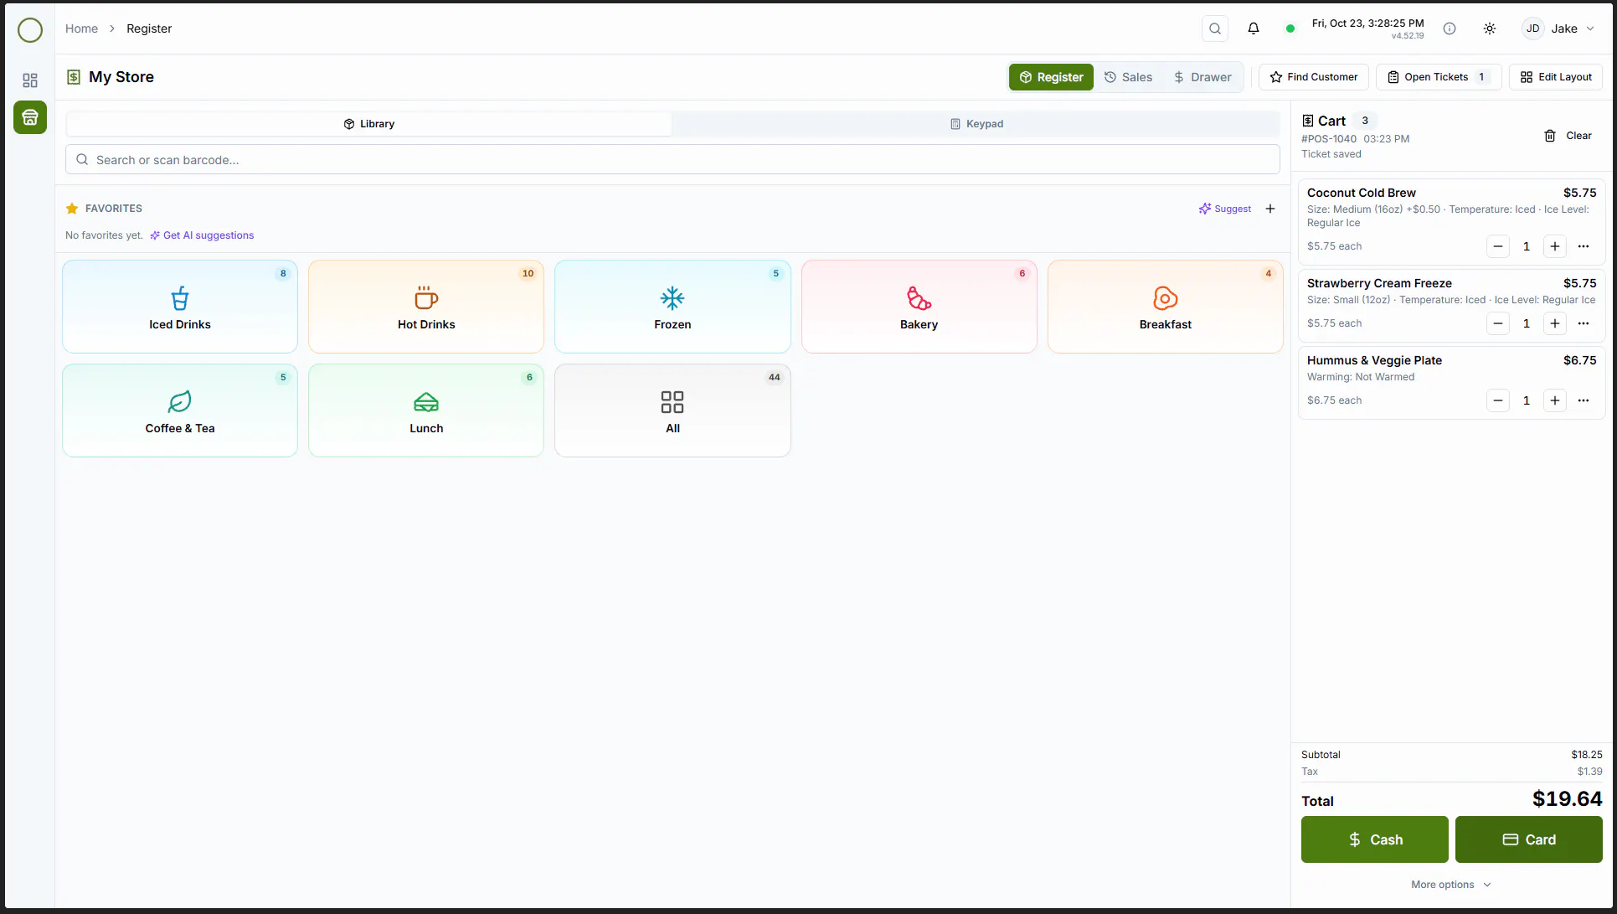The width and height of the screenshot is (1617, 914).
Task: Switch to the Drawer view
Action: pyautogui.click(x=1202, y=77)
